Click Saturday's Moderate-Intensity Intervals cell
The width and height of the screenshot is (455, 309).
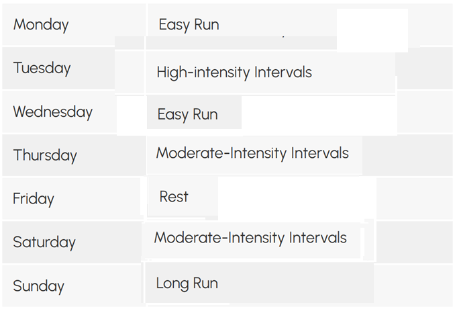[x=250, y=238]
